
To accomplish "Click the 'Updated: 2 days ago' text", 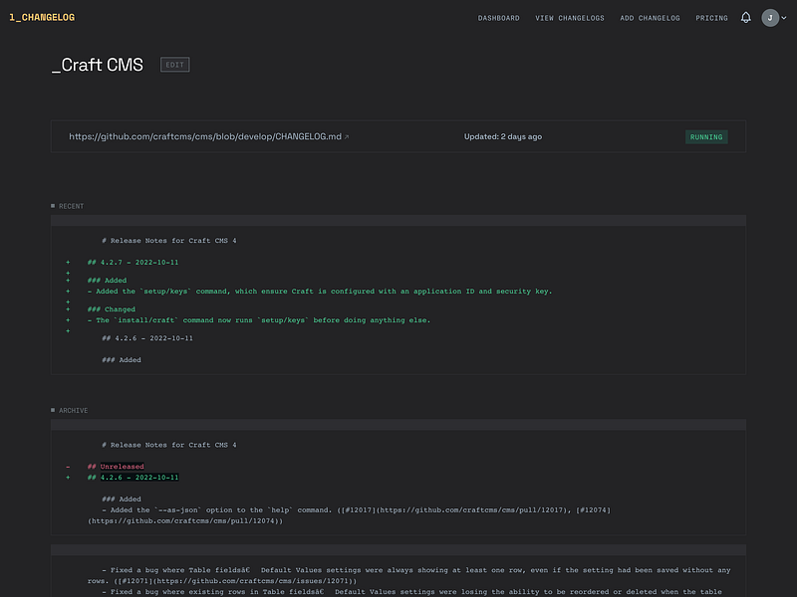I will point(503,136).
